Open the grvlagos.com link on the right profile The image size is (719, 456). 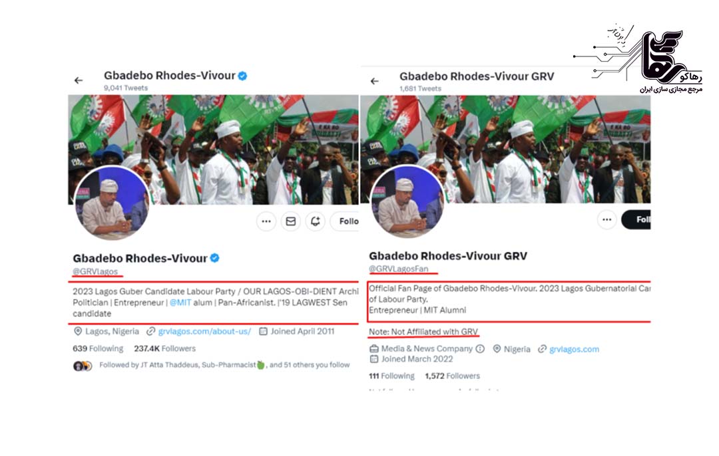click(x=574, y=349)
